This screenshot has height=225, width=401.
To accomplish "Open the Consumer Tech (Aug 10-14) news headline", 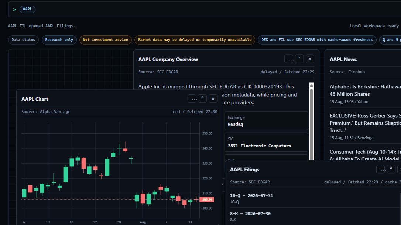I will click(365, 155).
